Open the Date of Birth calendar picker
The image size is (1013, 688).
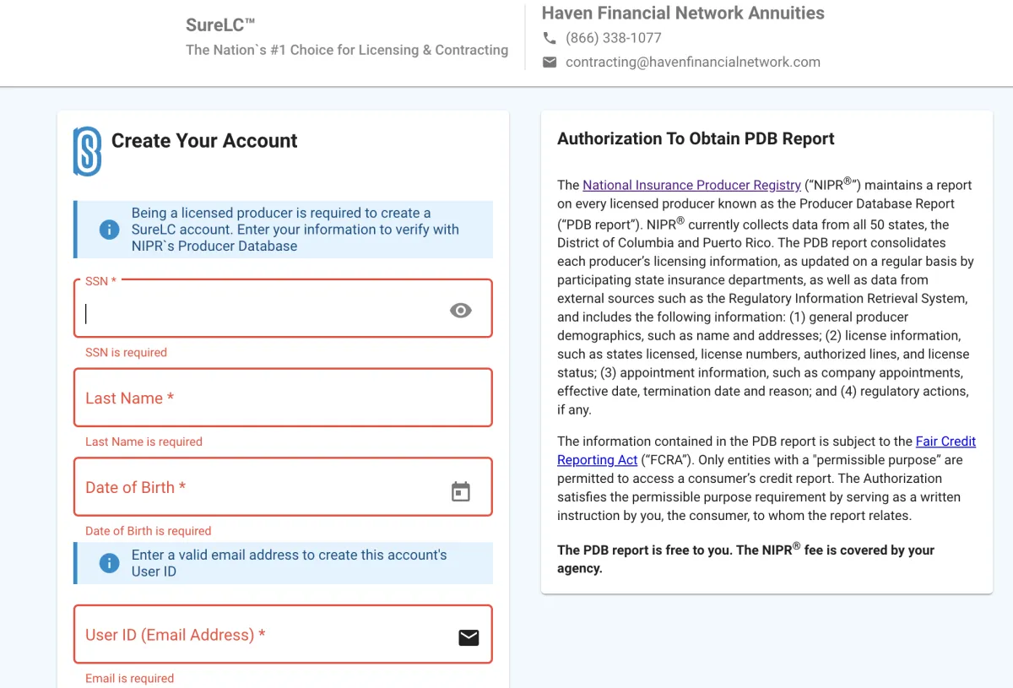tap(461, 491)
